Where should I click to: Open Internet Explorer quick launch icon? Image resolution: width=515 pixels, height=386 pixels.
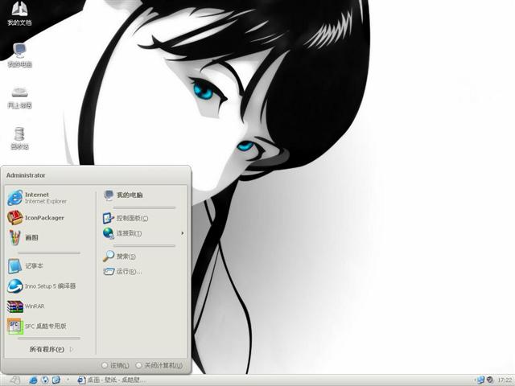coord(33,380)
